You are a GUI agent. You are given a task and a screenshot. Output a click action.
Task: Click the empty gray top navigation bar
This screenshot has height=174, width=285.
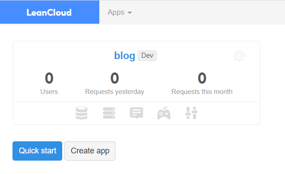coord(209,13)
